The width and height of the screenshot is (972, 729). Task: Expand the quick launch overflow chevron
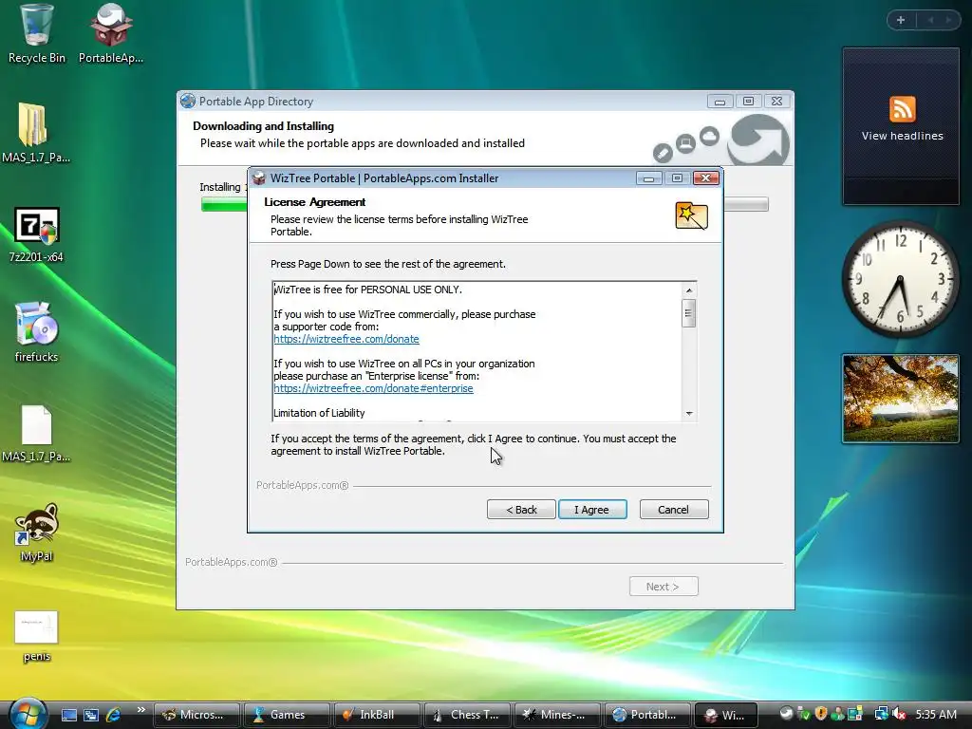tap(140, 710)
